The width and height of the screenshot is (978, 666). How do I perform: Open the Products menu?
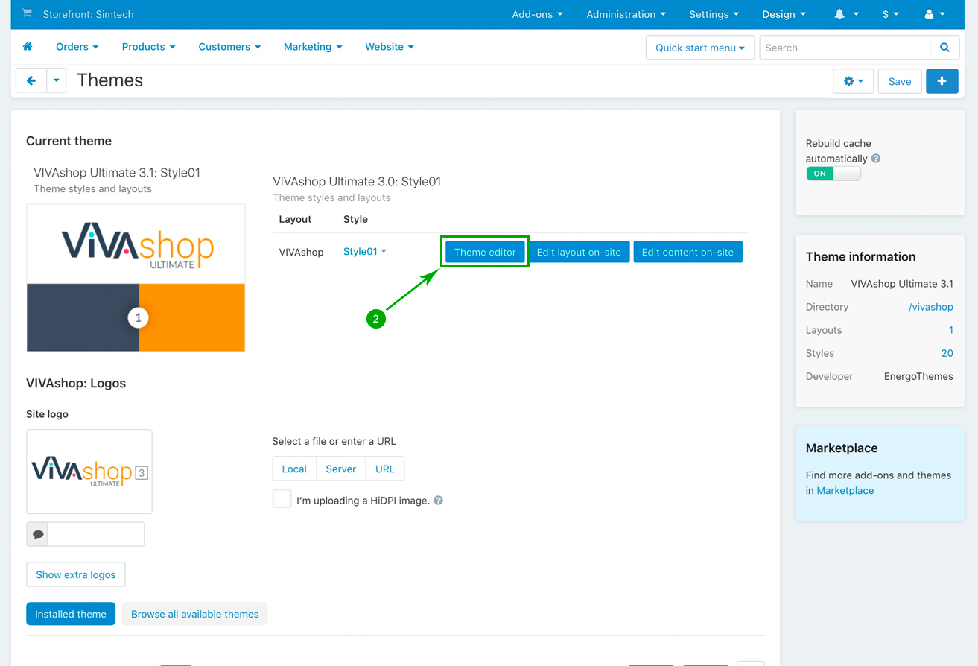click(x=149, y=47)
